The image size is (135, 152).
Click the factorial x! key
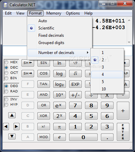click(x=44, y=127)
